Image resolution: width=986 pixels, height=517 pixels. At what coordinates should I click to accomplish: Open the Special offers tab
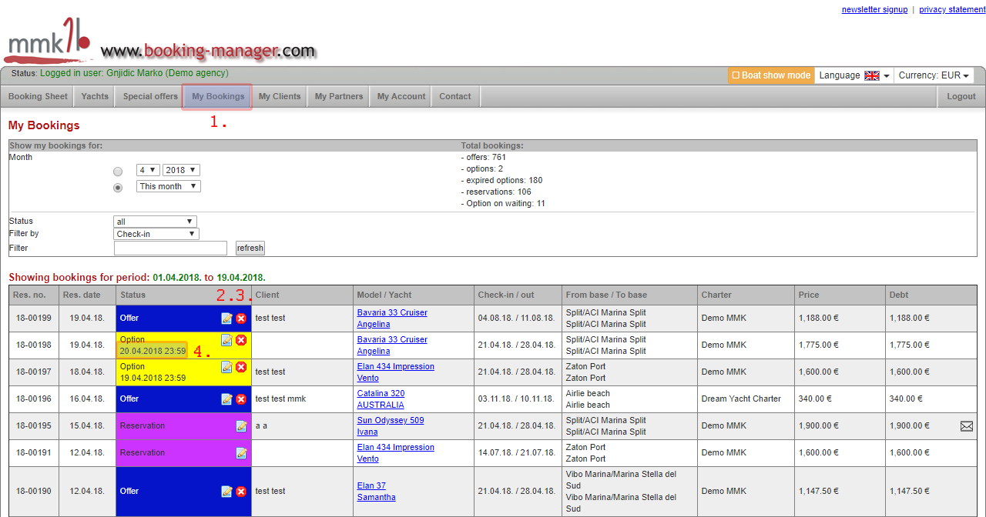(x=149, y=96)
